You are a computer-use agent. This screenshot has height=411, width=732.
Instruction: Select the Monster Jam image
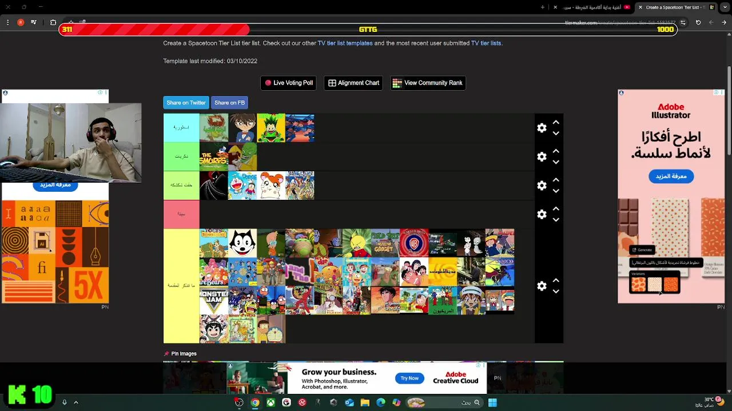point(214,300)
